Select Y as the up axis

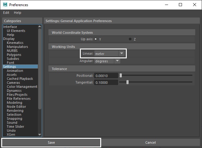tap(96, 39)
